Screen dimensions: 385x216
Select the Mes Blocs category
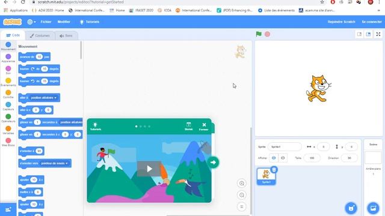8,142
